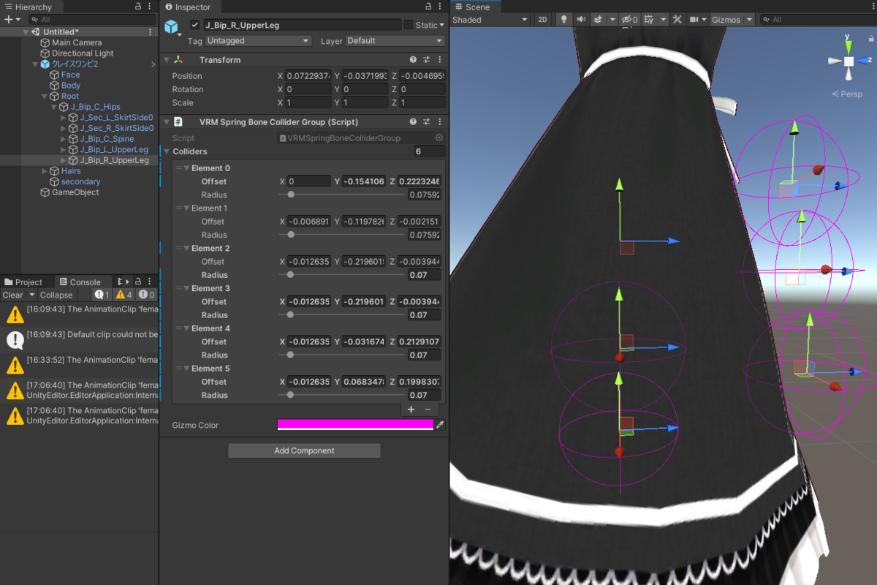The image size is (877, 585).
Task: Click the camera icon in the Scene toolbar
Action: [694, 19]
